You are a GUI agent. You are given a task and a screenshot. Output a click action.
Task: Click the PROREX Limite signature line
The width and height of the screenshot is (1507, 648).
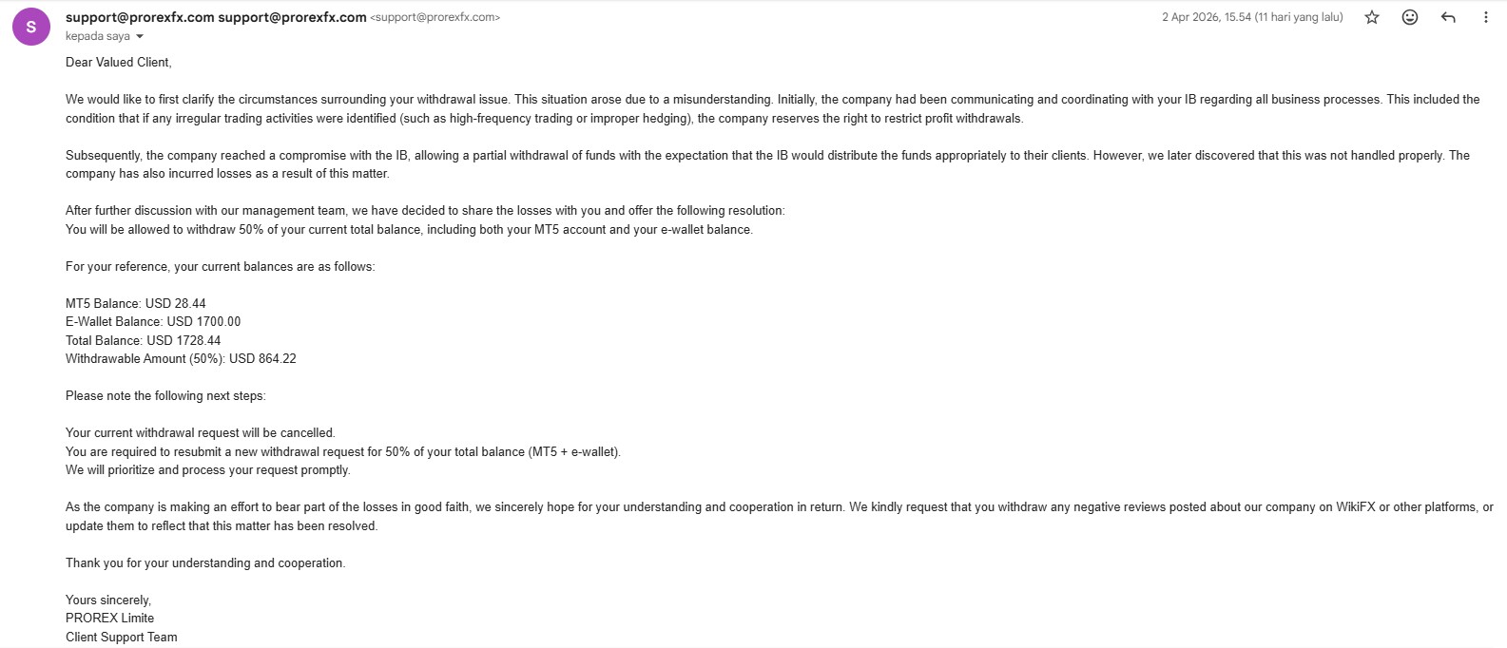click(x=109, y=618)
